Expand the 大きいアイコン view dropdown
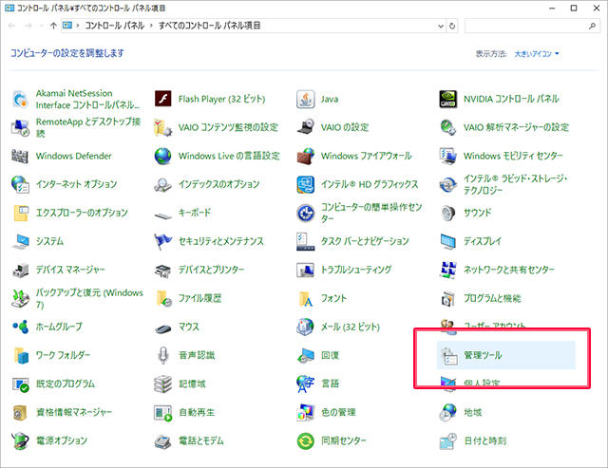Viewport: 608px width, 468px height. 536,54
